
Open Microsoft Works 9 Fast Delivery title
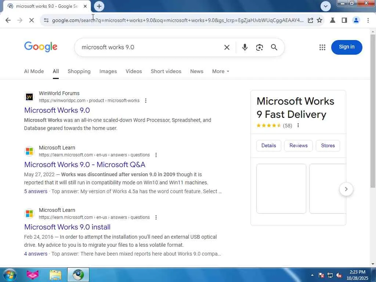(x=295, y=108)
